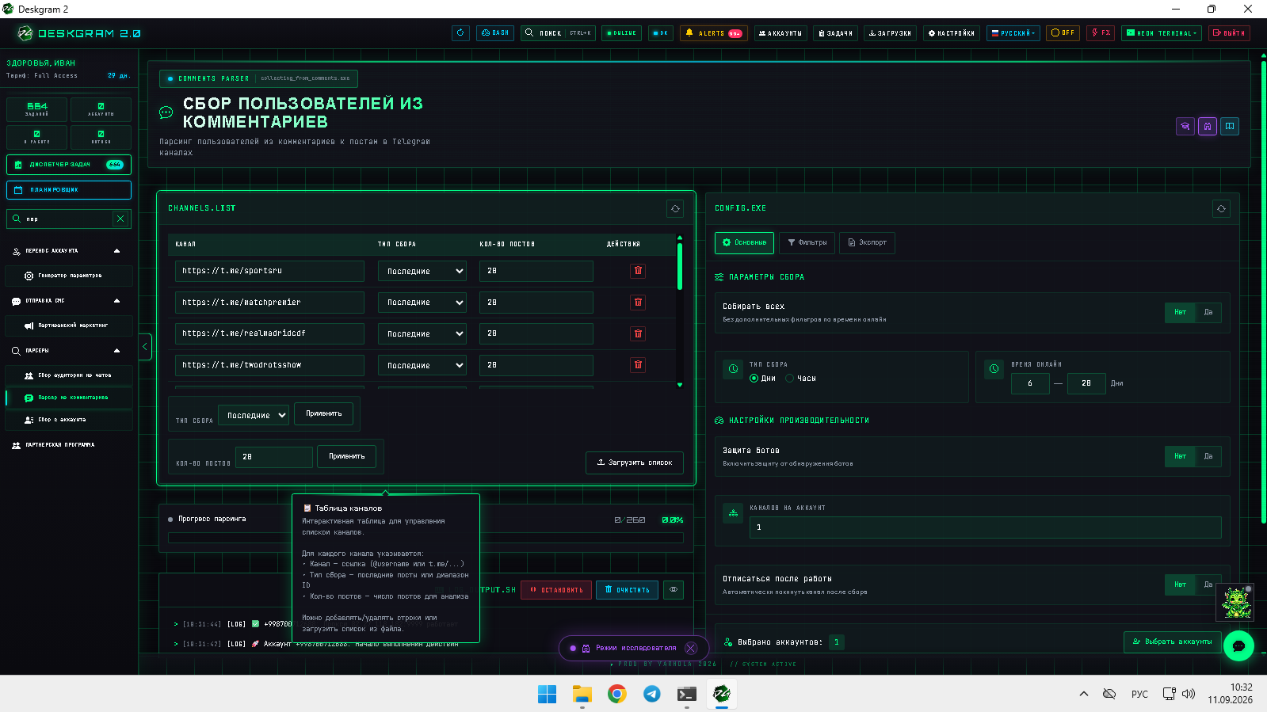This screenshot has width=1267, height=712.
Task: Open ДИСПЕТЧЕР ЗАДАЧ in the sidebar
Action: click(x=69, y=165)
